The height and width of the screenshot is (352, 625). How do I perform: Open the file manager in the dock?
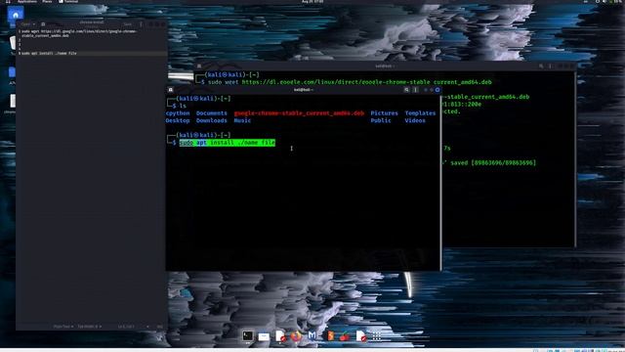click(x=264, y=336)
